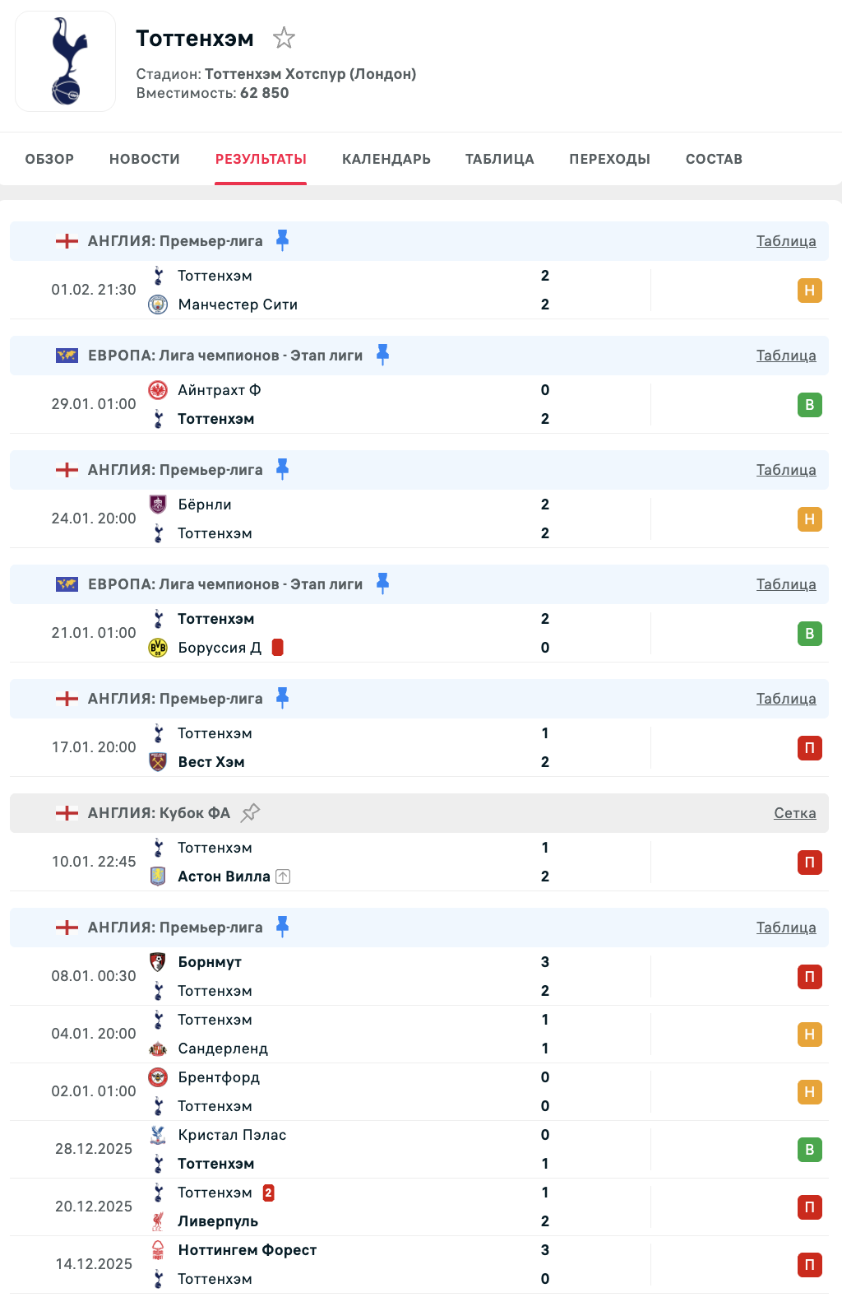The height and width of the screenshot is (1302, 842).
Task: Click the red card icon beside Боруссия Д
Action: point(278,648)
